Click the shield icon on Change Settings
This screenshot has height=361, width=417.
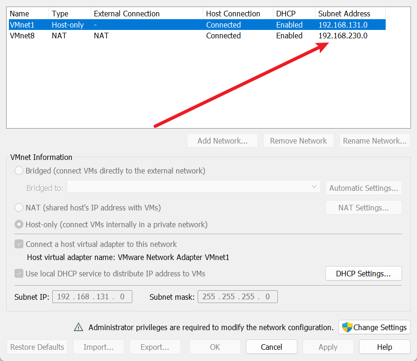tap(347, 327)
